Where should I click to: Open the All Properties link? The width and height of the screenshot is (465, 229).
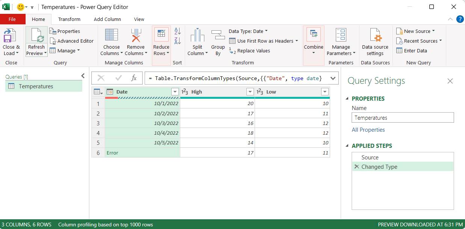tap(368, 130)
